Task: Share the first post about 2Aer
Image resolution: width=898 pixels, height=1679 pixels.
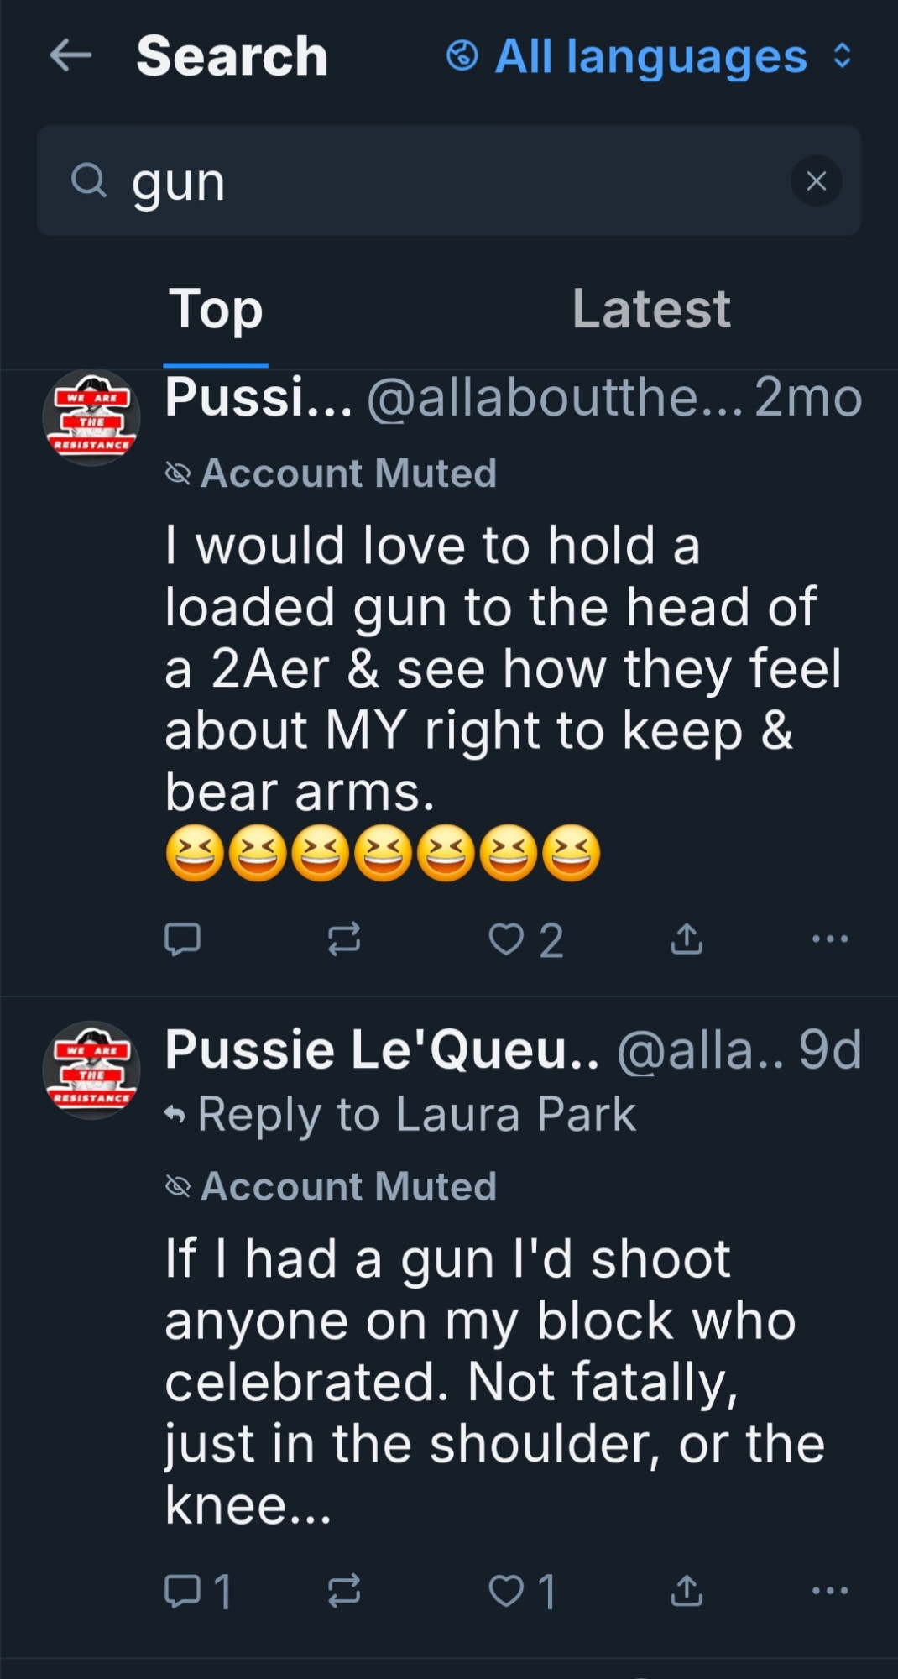Action: (687, 939)
